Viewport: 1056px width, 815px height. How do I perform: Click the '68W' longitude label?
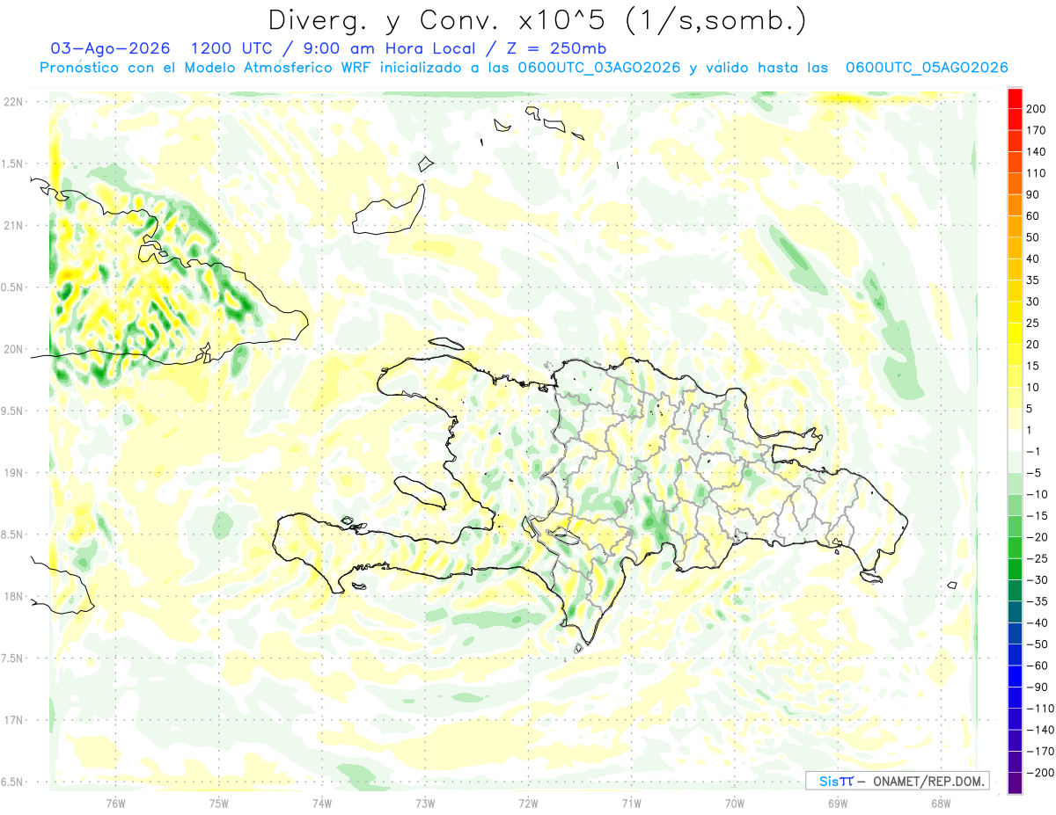click(941, 804)
